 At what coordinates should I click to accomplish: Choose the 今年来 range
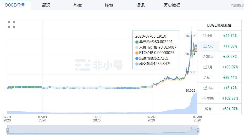(x=208, y=98)
